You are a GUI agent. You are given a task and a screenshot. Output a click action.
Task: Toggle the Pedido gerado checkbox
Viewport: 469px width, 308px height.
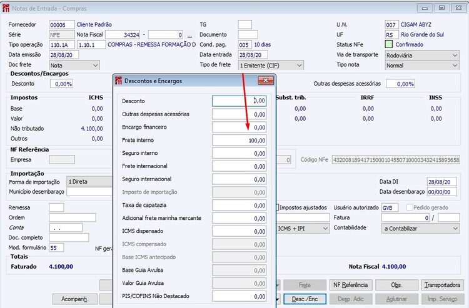pyautogui.click(x=410, y=207)
